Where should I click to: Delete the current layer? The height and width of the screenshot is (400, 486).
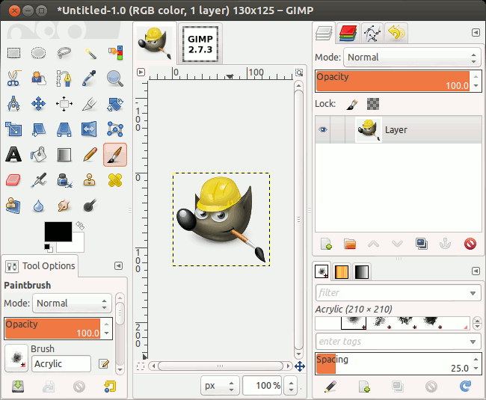coord(470,244)
